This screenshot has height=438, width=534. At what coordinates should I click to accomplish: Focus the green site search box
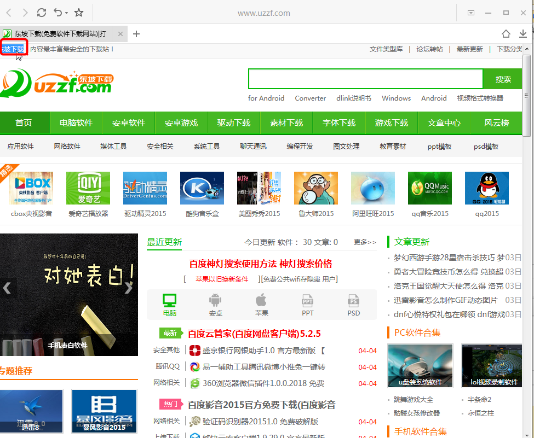tap(365, 79)
